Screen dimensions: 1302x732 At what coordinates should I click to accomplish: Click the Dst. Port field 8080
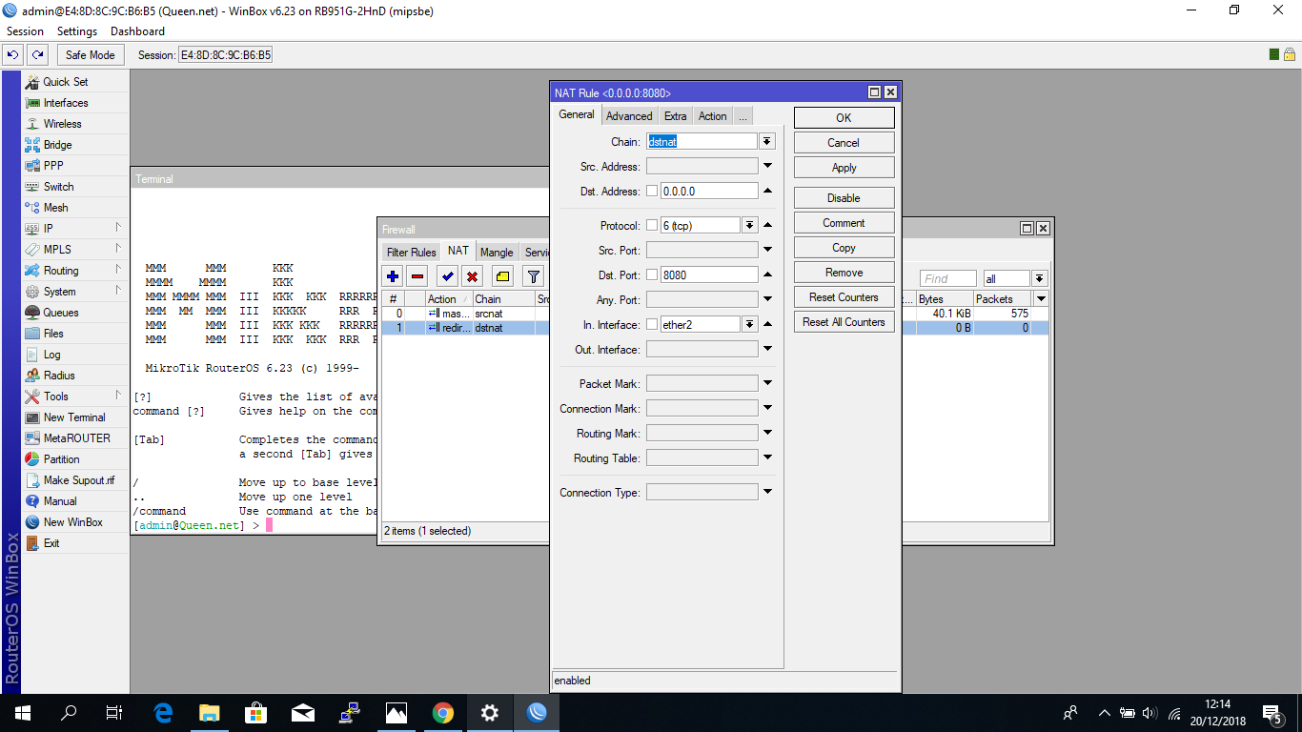tap(708, 274)
